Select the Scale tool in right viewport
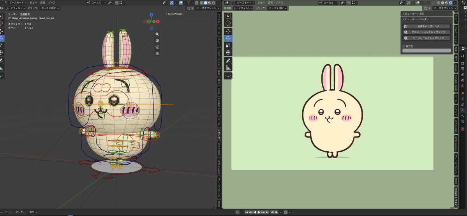This screenshot has width=467, height=216. click(228, 45)
